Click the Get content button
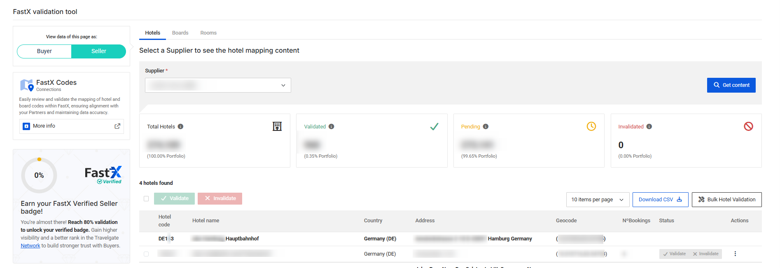This screenshot has height=268, width=780. [x=731, y=85]
